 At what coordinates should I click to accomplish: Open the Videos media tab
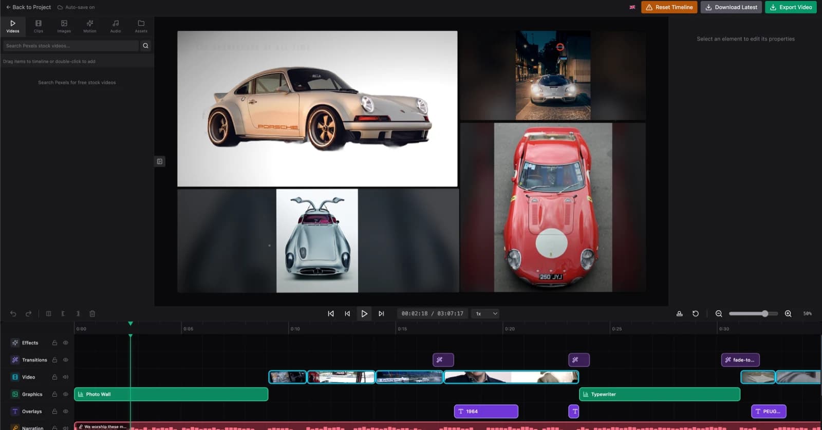pyautogui.click(x=13, y=26)
